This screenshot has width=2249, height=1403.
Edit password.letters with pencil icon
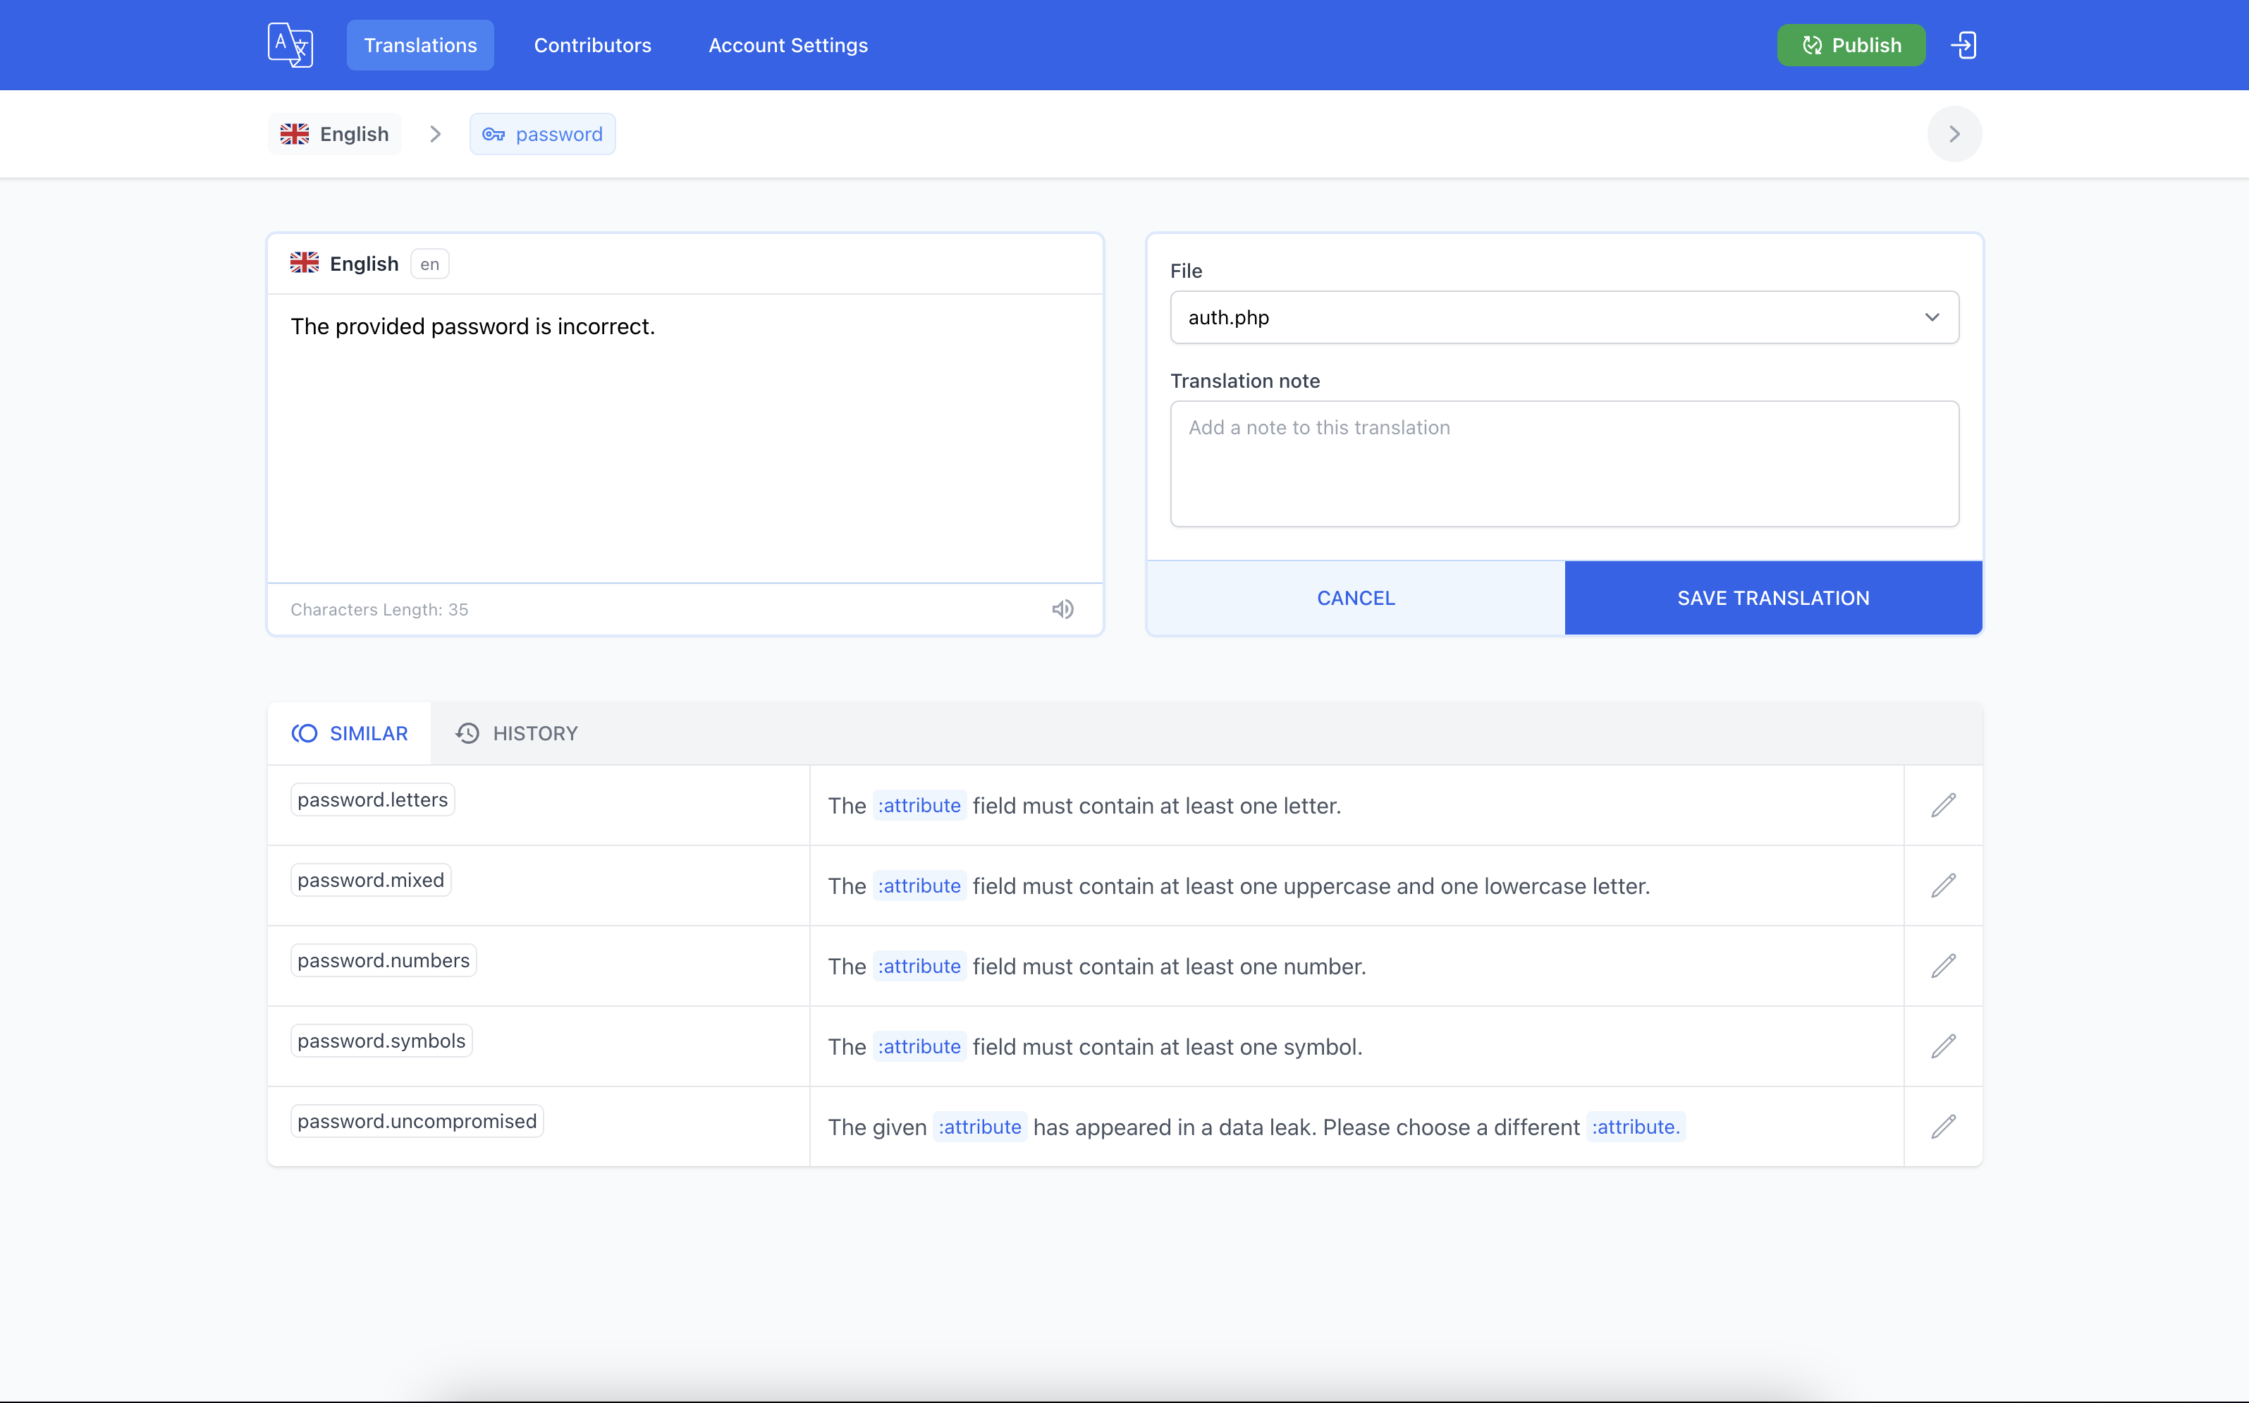tap(1943, 805)
